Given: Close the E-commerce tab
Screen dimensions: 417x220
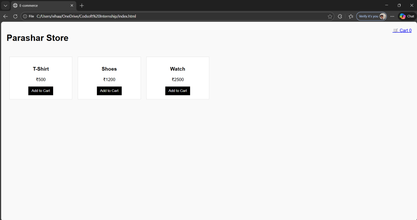Looking at the screenshot, I should 72,6.
